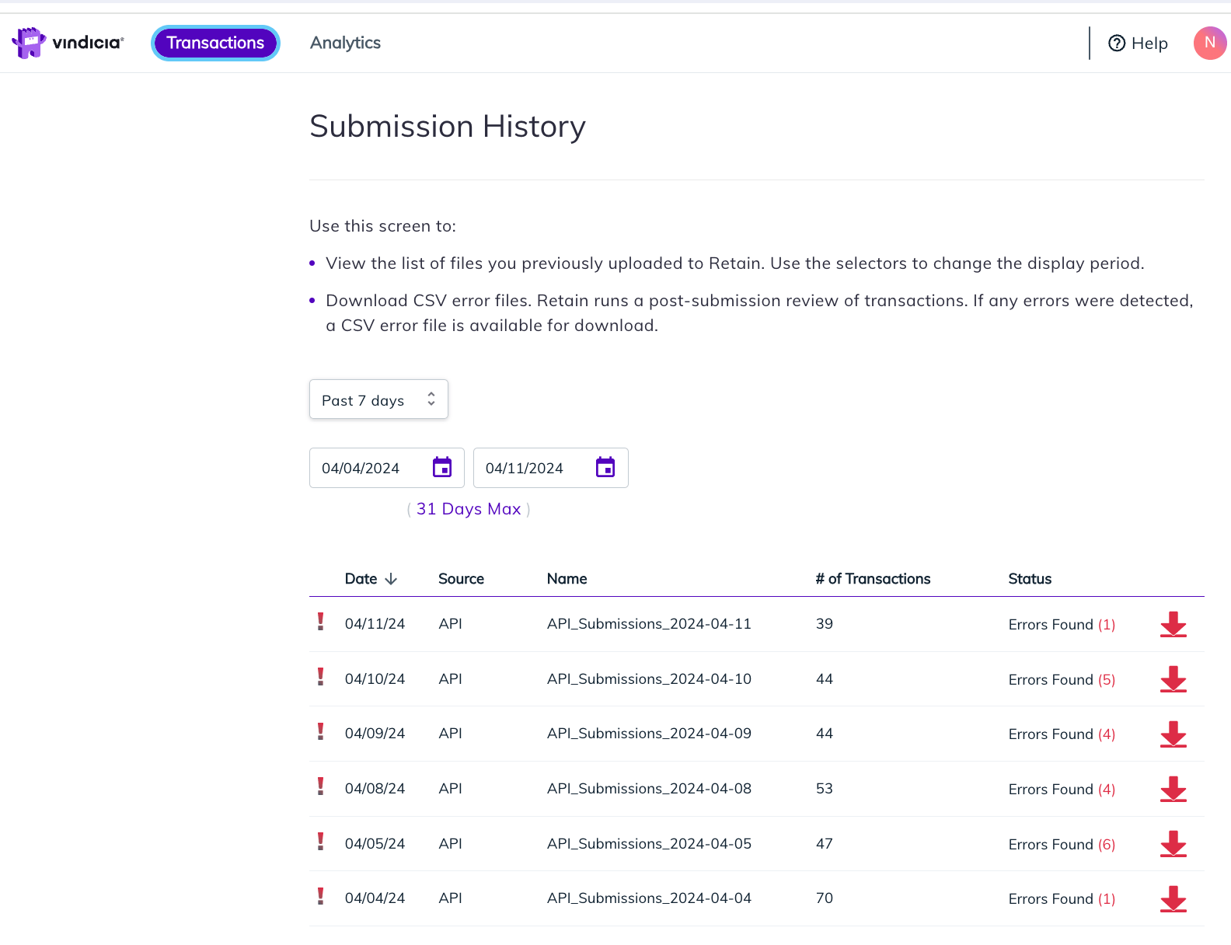Download error file for API_Submissions_2024-04-08

pos(1173,789)
